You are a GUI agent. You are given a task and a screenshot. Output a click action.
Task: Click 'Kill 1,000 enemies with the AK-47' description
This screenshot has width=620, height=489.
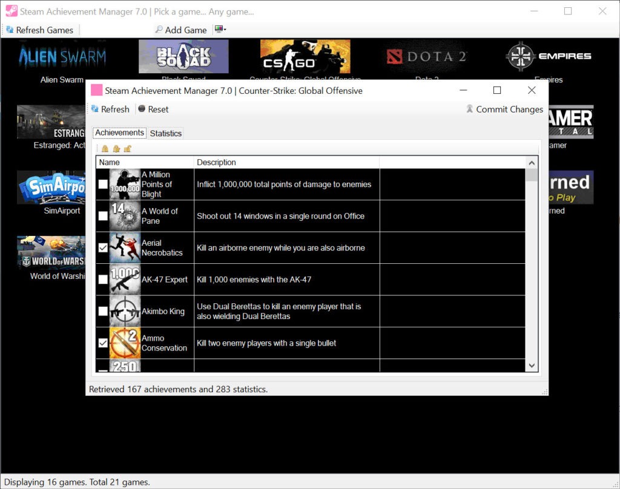click(x=254, y=280)
